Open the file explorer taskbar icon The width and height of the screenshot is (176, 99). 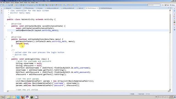(x=9, y=97)
